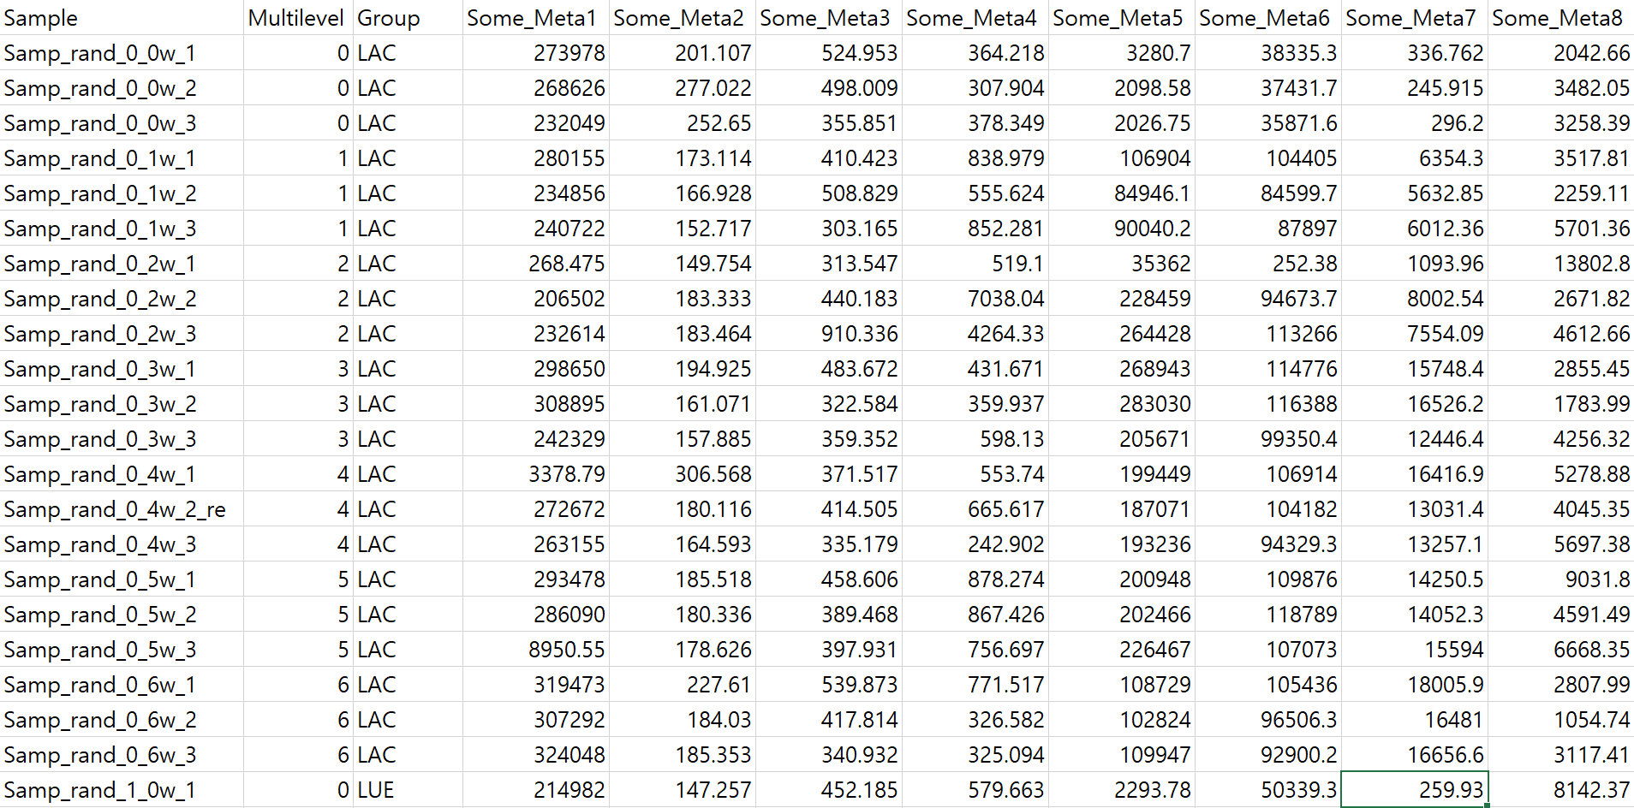Click Some_Meta8 value 9031.8

coord(1561,579)
